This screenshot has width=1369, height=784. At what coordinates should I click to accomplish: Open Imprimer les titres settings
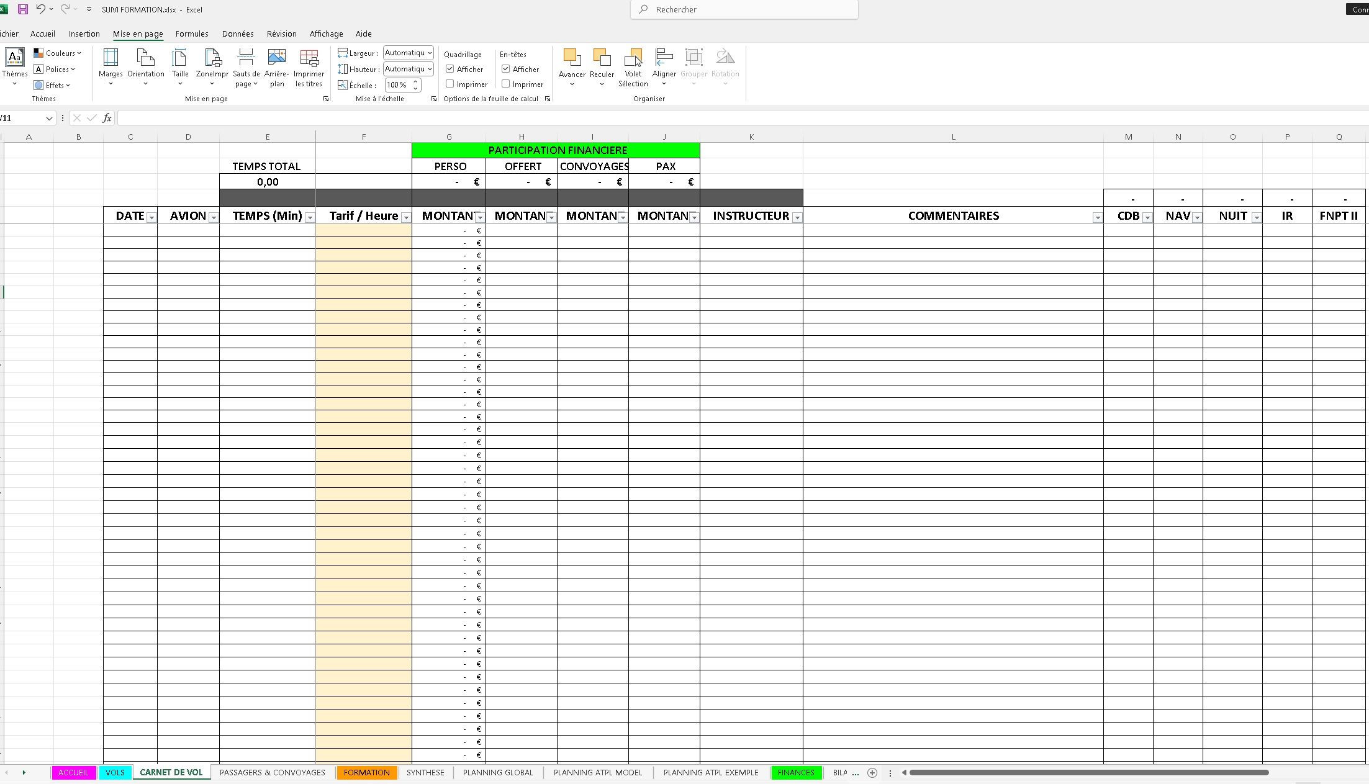click(309, 68)
